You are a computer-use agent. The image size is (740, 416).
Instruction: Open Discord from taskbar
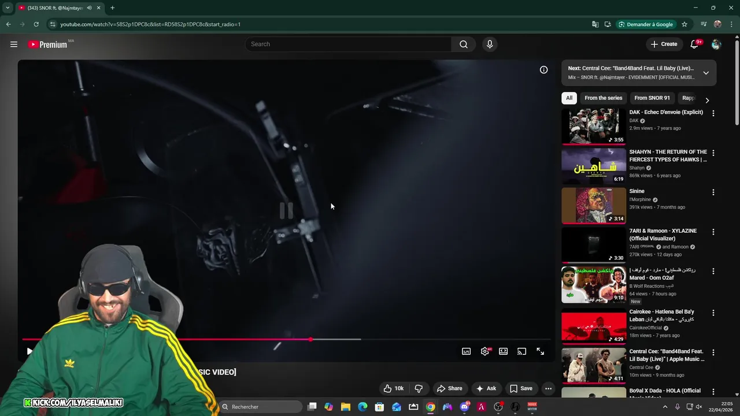[x=464, y=407]
